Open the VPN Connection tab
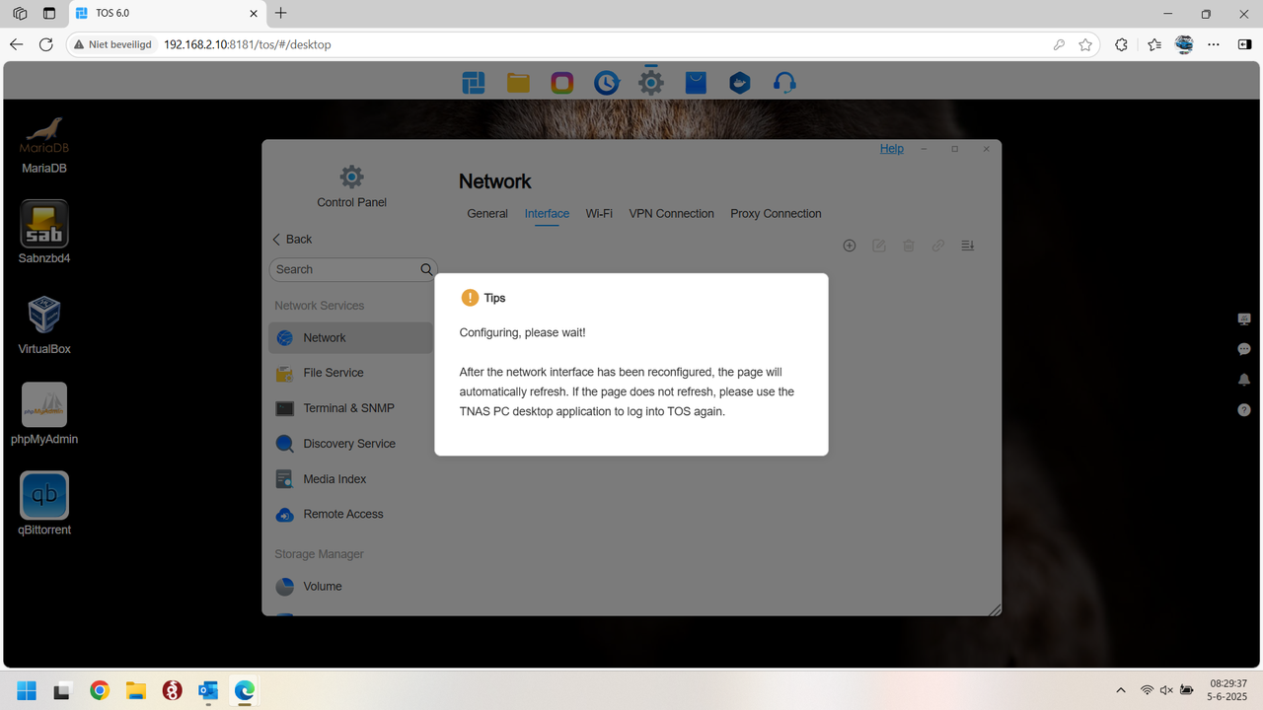The height and width of the screenshot is (710, 1263). tap(671, 213)
